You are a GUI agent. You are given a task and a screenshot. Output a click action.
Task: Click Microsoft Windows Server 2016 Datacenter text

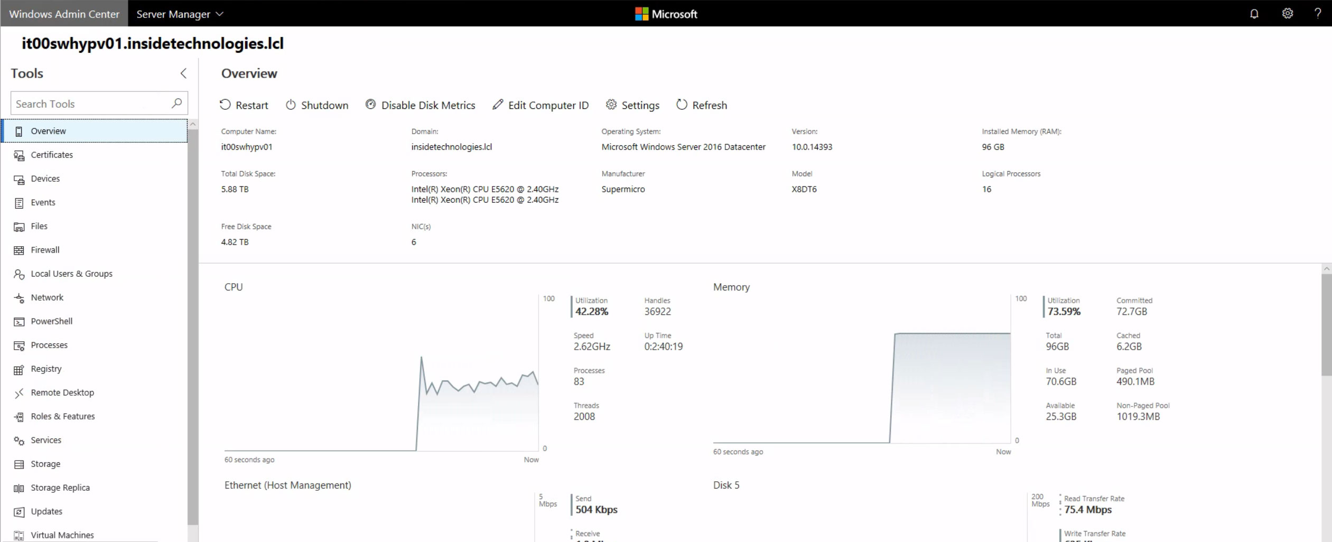click(683, 147)
